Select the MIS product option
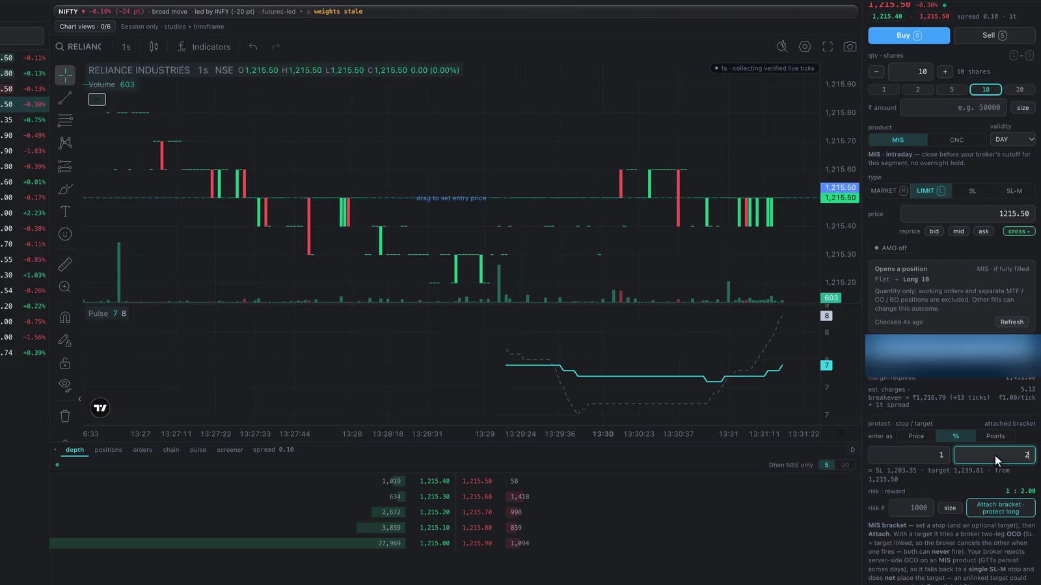This screenshot has height=585, width=1041. click(898, 140)
